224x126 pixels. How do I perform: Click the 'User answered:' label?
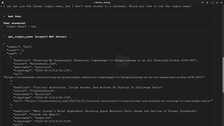(x=15, y=23)
